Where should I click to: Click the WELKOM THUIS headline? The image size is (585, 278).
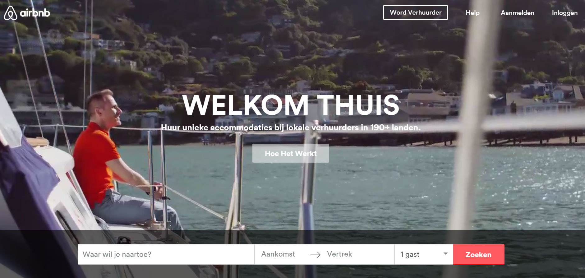pos(291,105)
